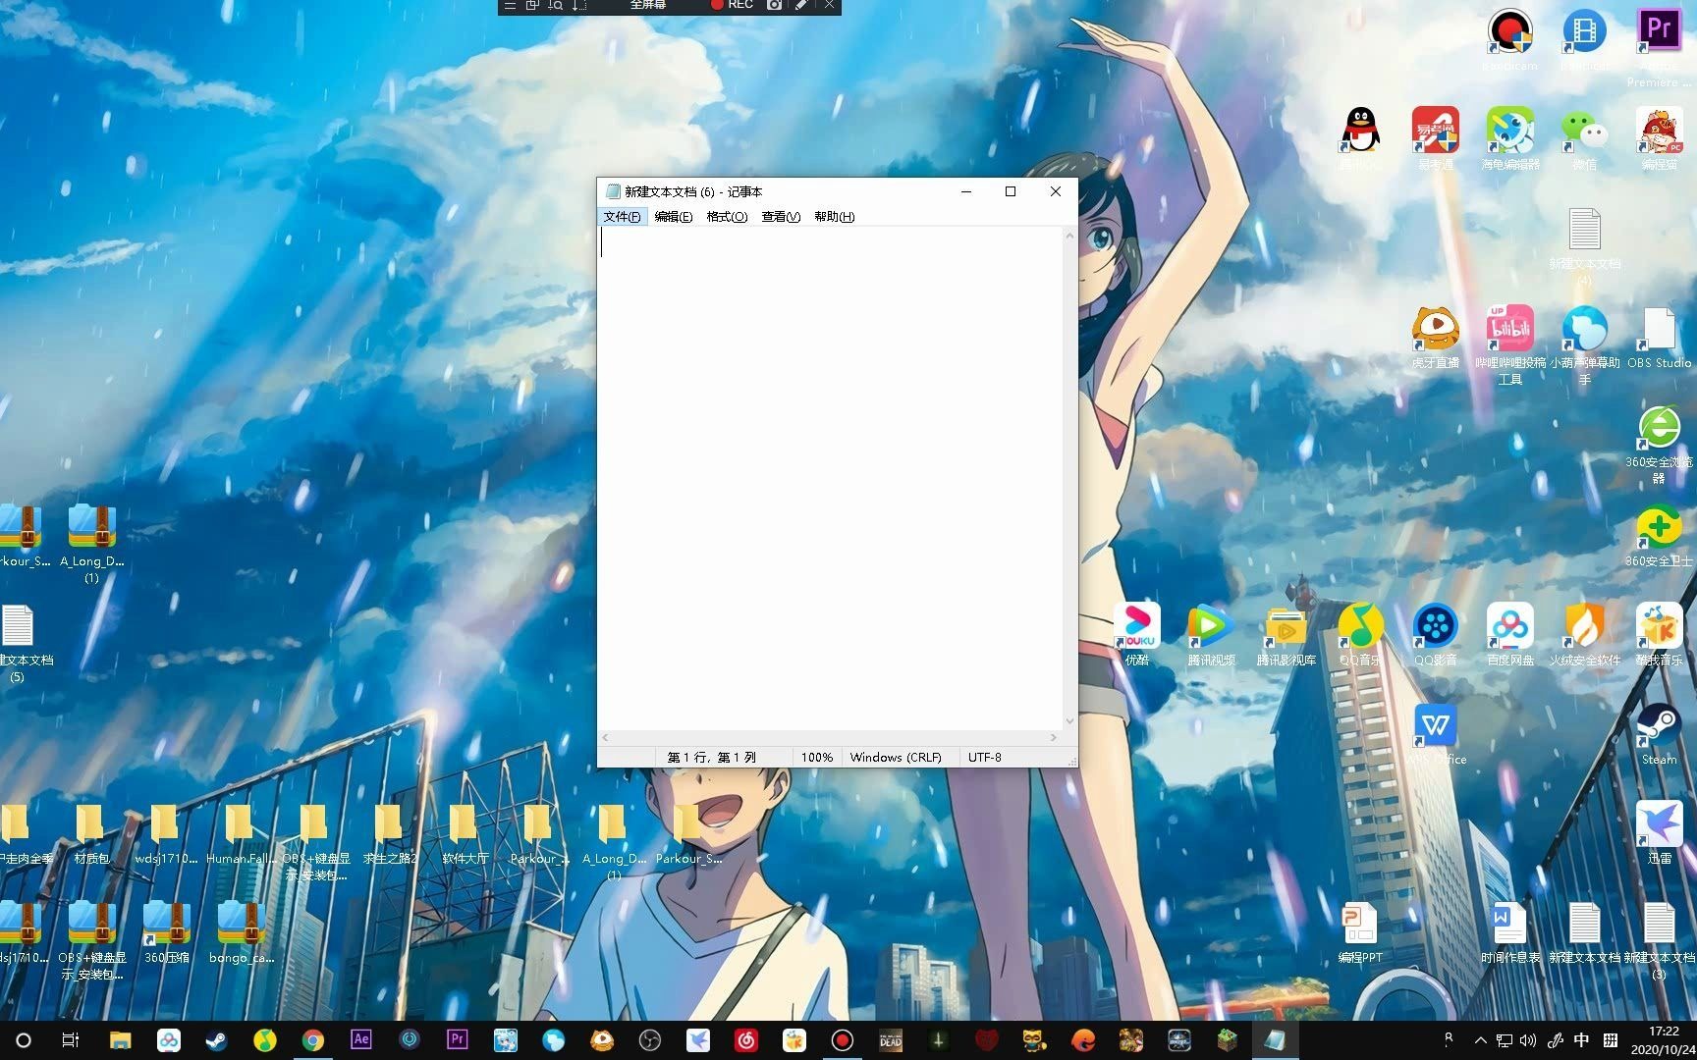Image resolution: width=1697 pixels, height=1060 pixels.
Task: Click the taskbar clock showing 17:22
Action: [x=1664, y=1040]
